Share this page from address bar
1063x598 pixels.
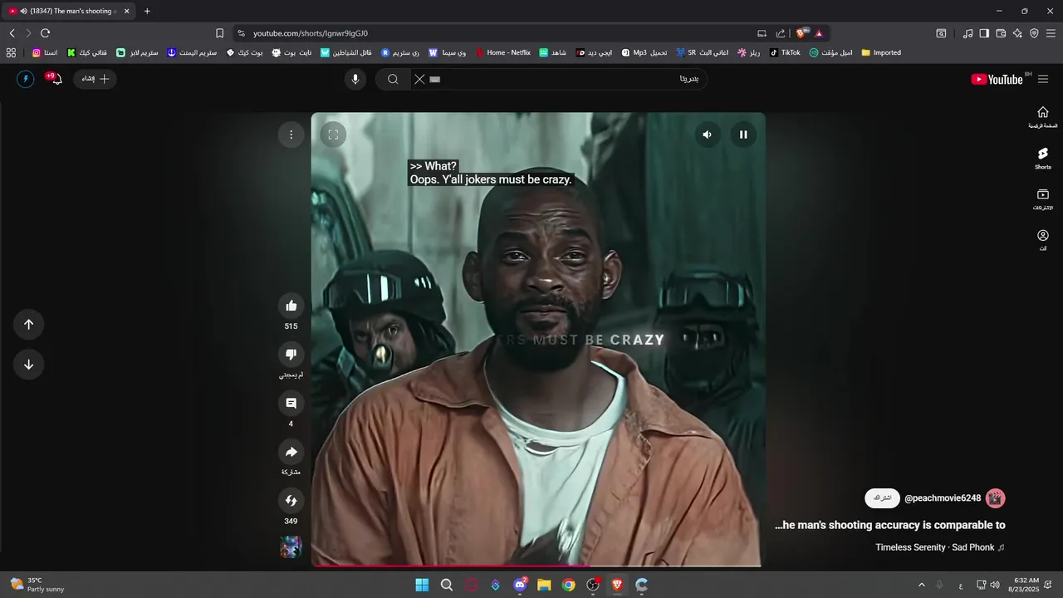click(781, 33)
